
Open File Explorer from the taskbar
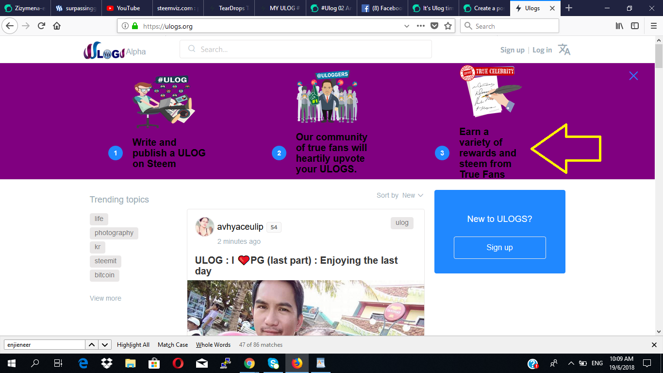point(130,363)
